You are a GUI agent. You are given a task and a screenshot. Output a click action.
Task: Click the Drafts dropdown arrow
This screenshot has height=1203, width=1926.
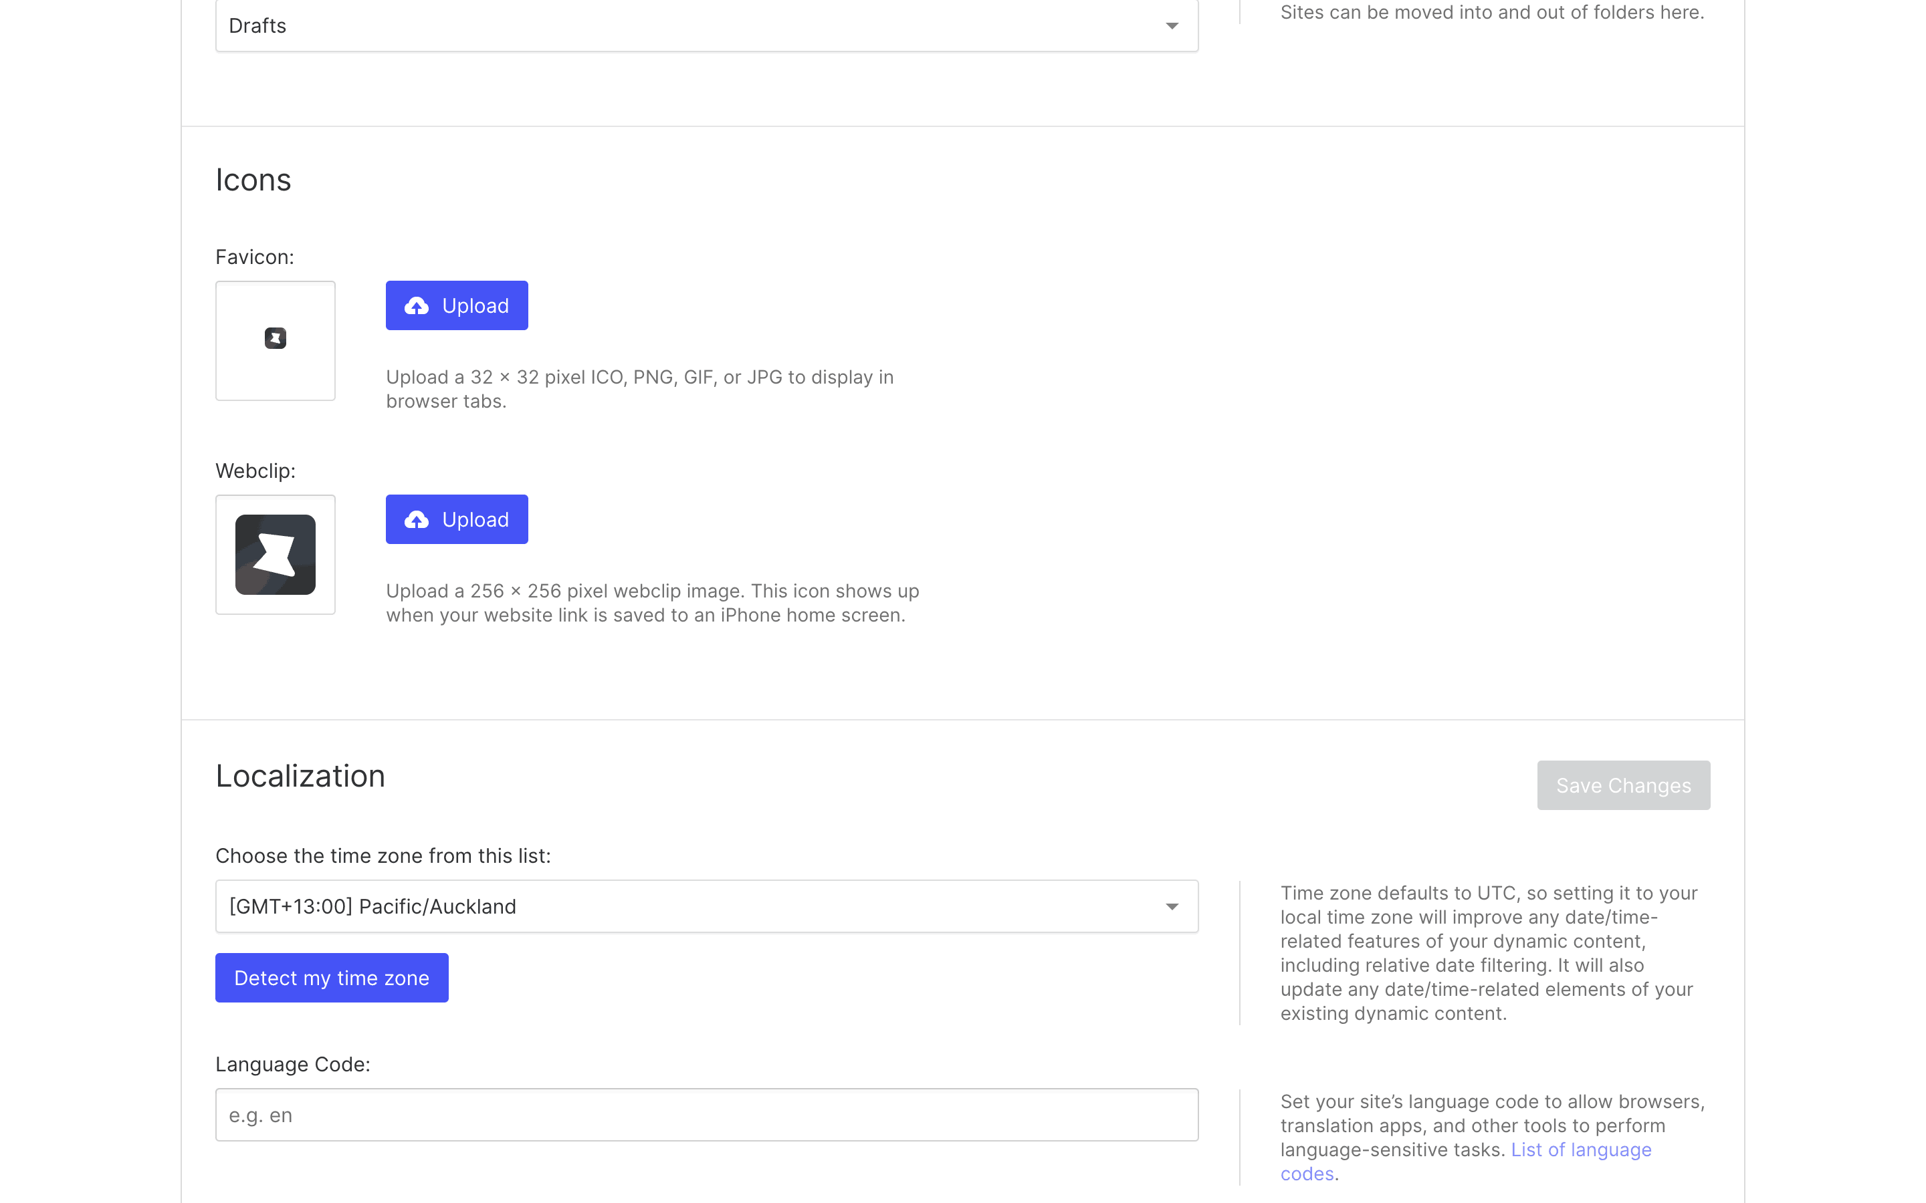[x=1172, y=26]
